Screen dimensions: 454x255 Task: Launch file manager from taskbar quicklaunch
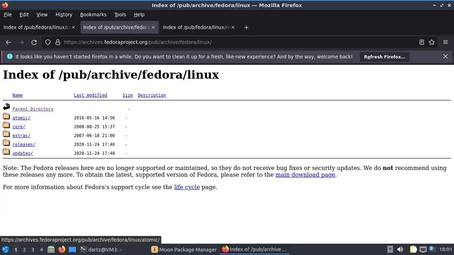(51, 249)
